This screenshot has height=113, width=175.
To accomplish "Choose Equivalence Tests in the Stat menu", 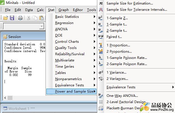I will coord(71,85).
